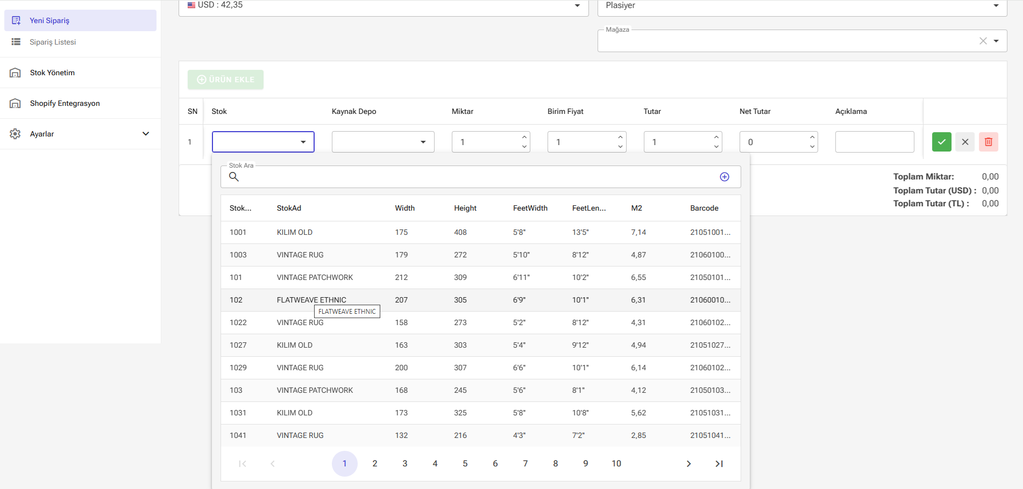Open the Mağaza dropdown arrow
Image resolution: width=1023 pixels, height=489 pixels.
[996, 41]
